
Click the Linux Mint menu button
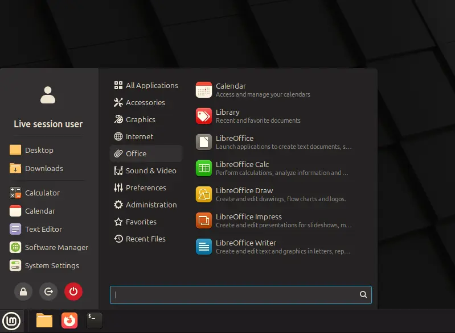click(x=11, y=321)
